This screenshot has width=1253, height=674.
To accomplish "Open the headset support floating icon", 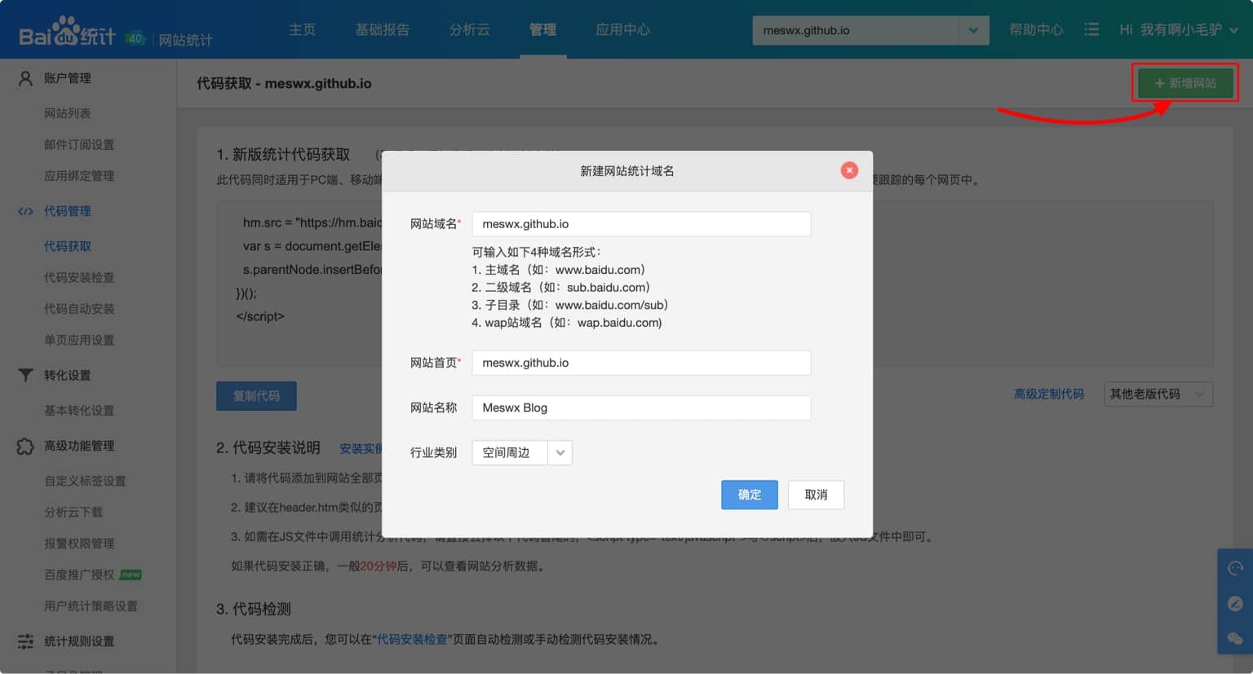I will [x=1235, y=567].
